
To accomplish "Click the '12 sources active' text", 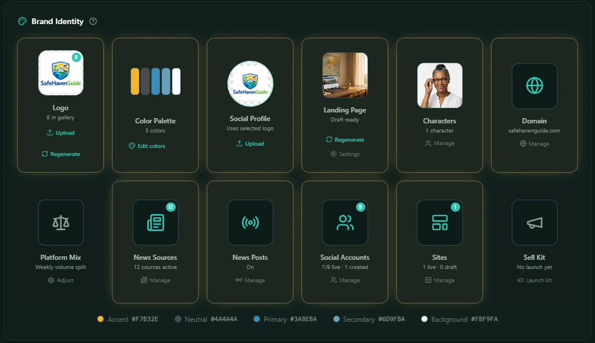I will click(x=156, y=267).
